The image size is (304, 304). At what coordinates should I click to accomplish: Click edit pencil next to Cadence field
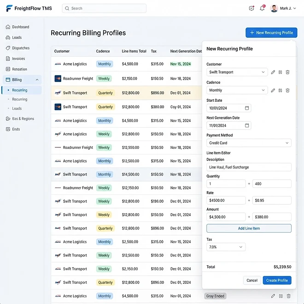click(273, 90)
